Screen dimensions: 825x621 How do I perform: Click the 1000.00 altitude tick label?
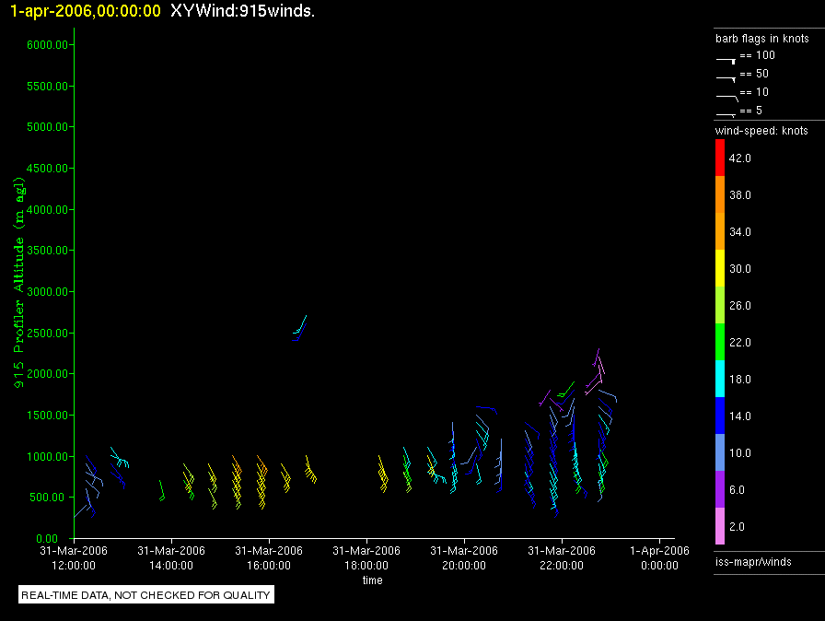pyautogui.click(x=48, y=457)
